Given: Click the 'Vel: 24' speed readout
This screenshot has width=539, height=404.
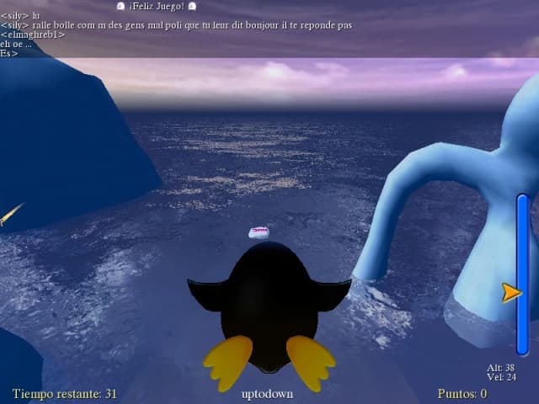Looking at the screenshot, I should [x=502, y=377].
